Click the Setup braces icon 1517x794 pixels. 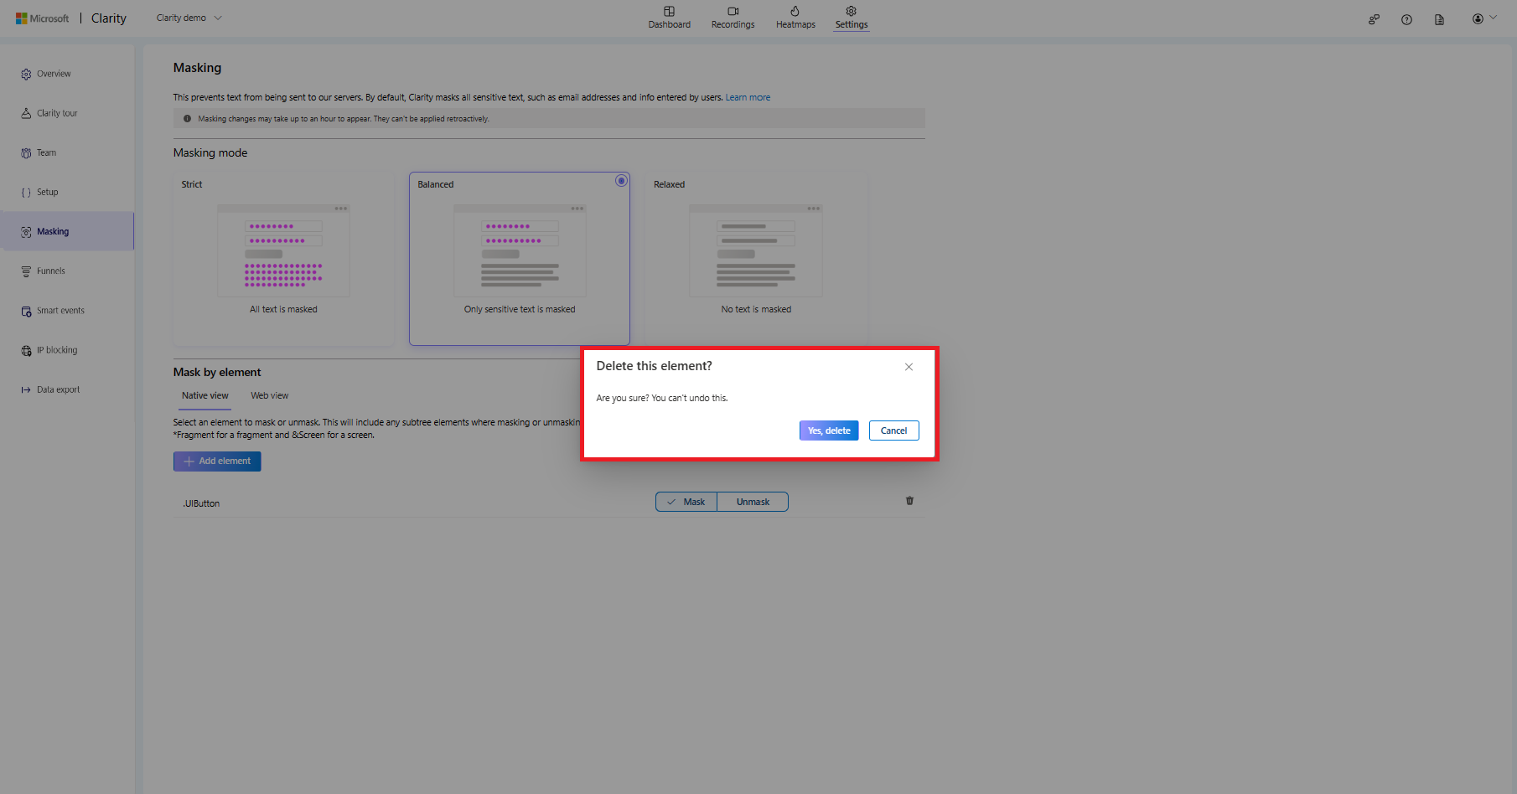pyautogui.click(x=26, y=193)
